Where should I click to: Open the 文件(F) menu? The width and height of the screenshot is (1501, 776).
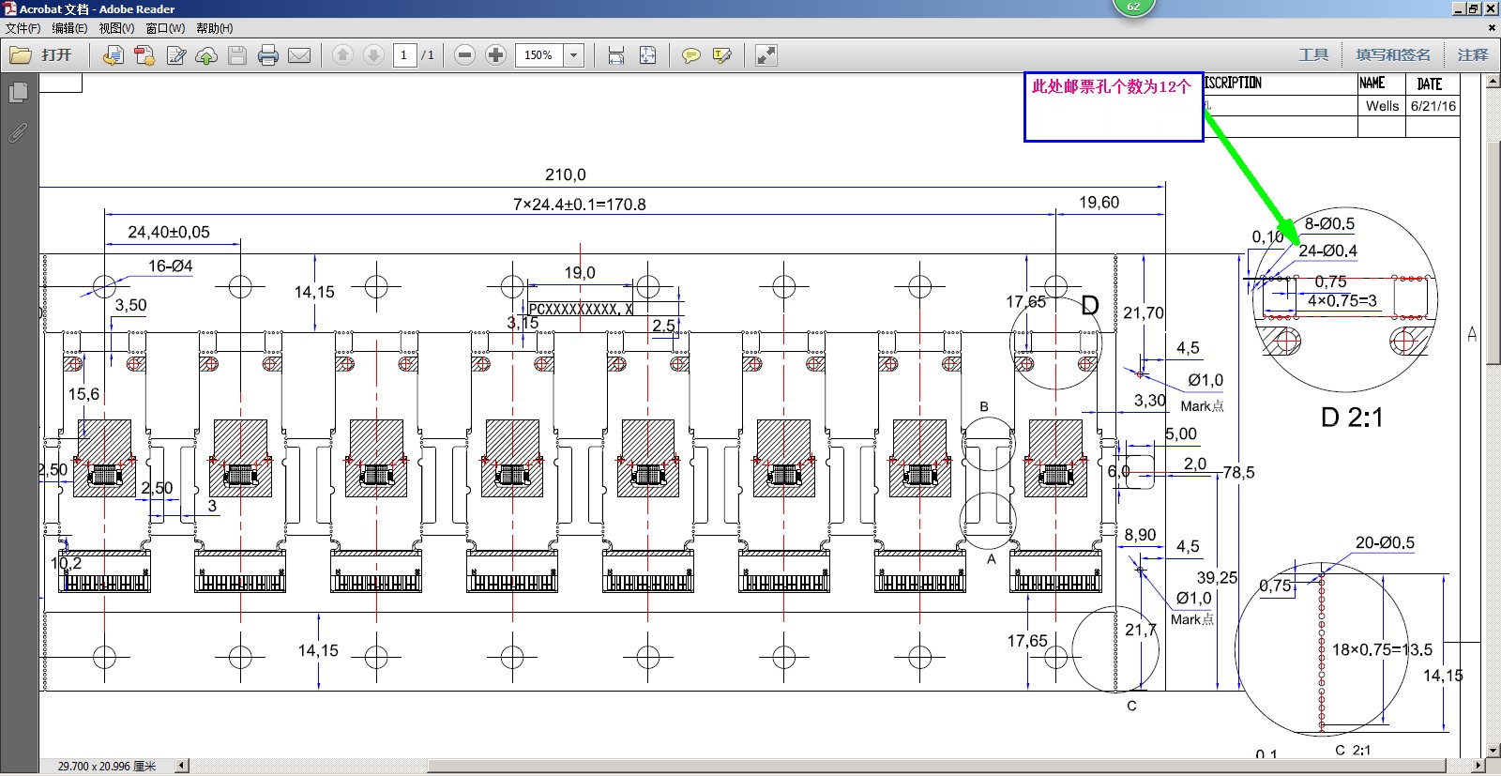23,28
